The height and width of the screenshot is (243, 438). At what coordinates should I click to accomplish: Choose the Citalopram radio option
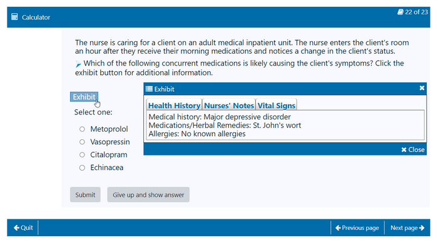[x=82, y=154]
